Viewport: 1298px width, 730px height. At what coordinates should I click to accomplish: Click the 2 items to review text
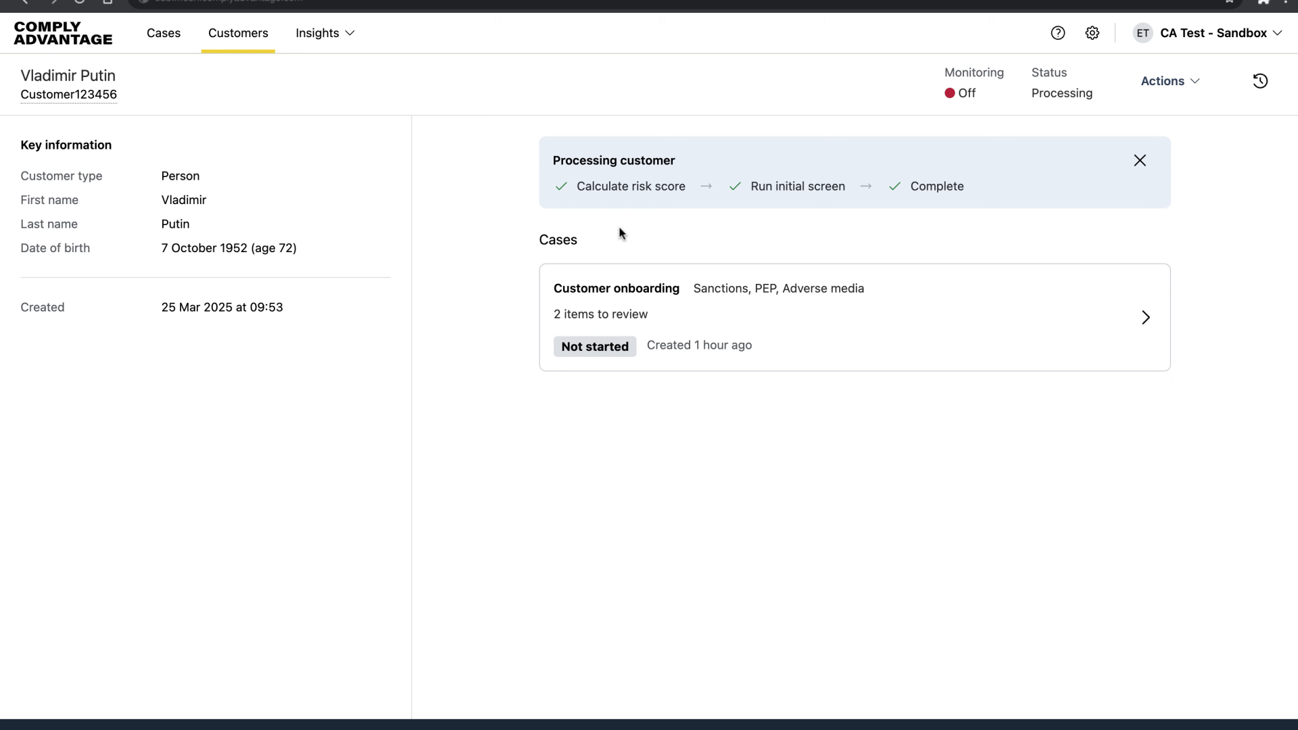click(x=600, y=314)
